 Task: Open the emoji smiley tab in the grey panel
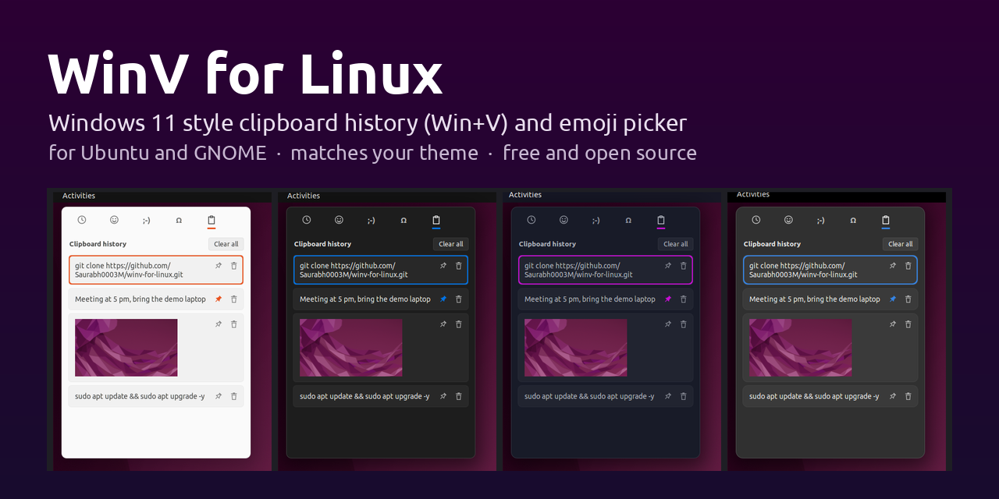788,221
